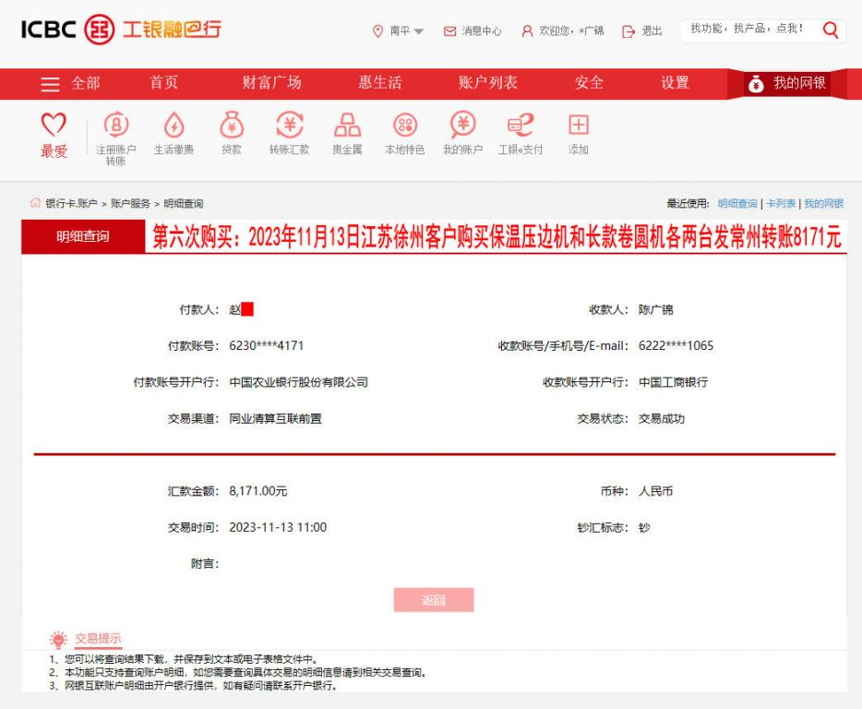This screenshot has height=709, width=862.
Task: Click the 返回 (return) button
Action: click(435, 599)
